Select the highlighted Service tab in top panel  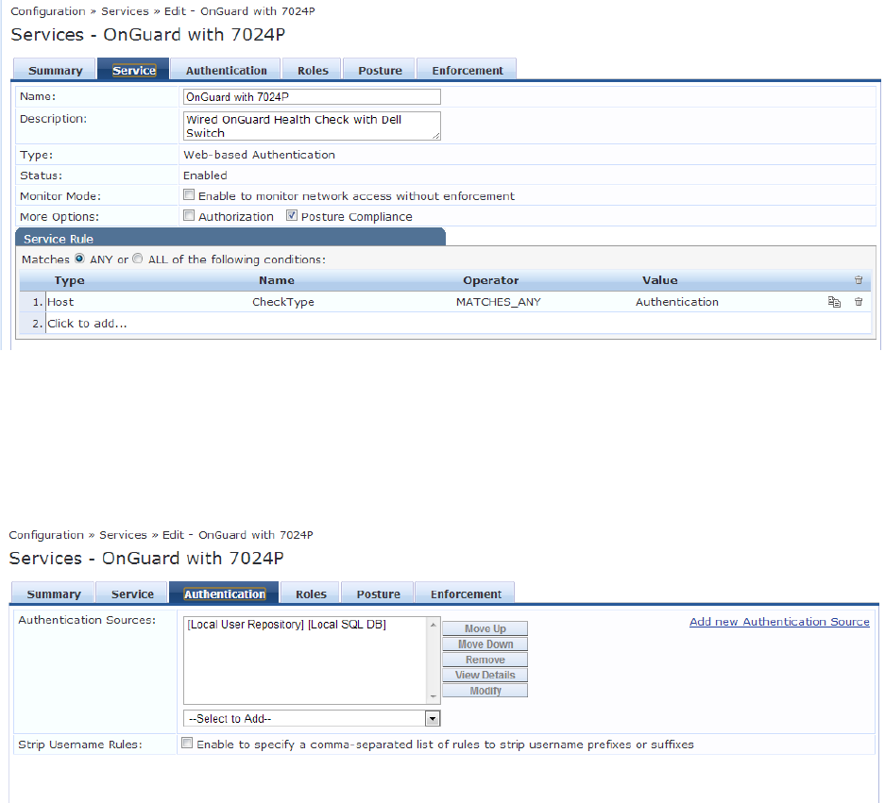pos(134,70)
